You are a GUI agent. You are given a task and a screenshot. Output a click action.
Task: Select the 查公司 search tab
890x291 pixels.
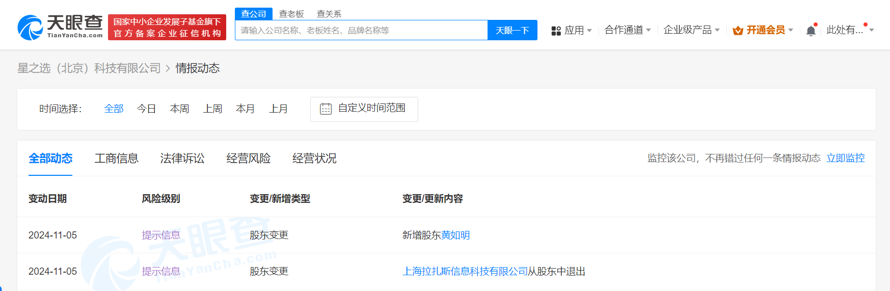pyautogui.click(x=254, y=14)
